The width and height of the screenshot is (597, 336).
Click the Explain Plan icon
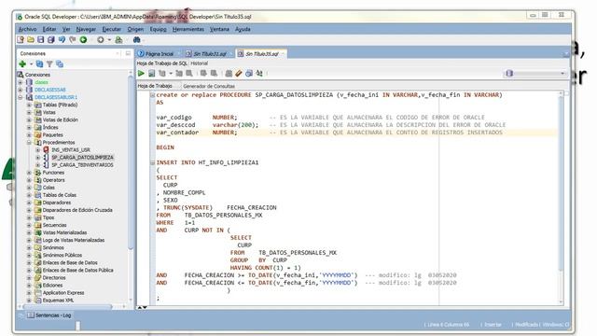162,73
